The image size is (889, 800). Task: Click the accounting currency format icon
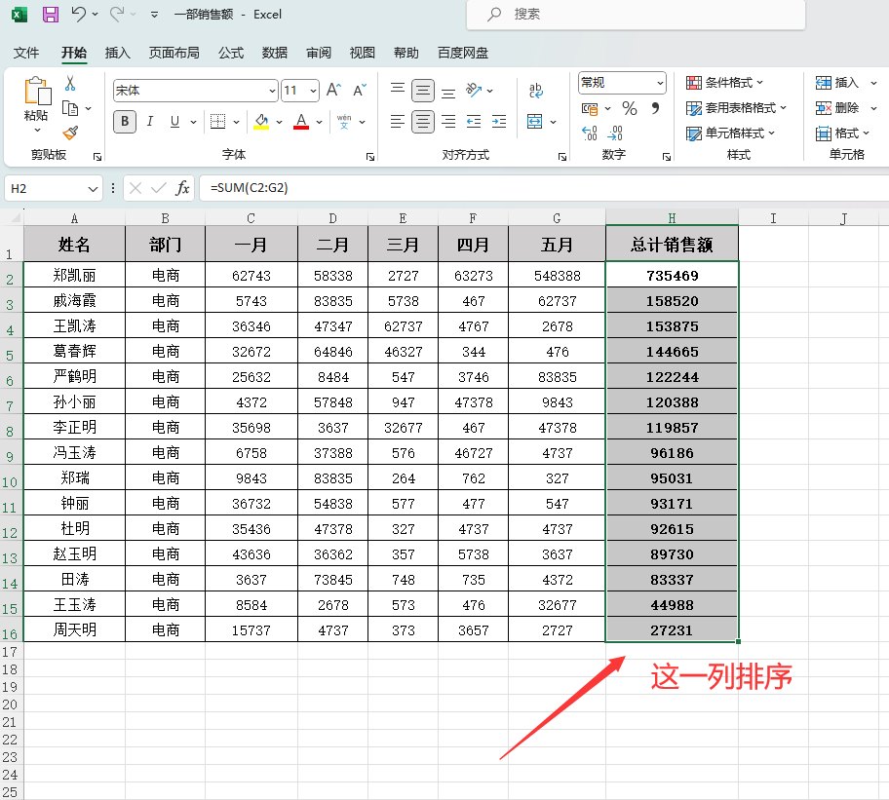(590, 108)
